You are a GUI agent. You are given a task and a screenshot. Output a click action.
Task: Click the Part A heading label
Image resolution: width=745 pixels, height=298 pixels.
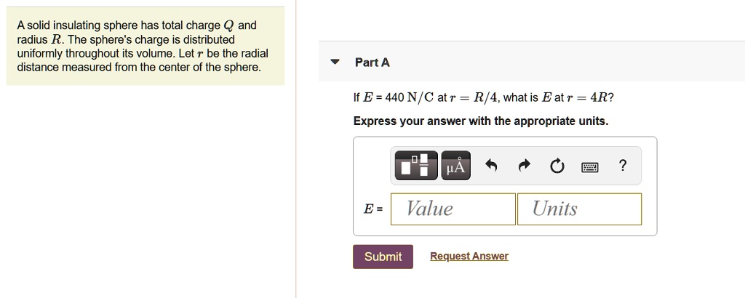(372, 63)
